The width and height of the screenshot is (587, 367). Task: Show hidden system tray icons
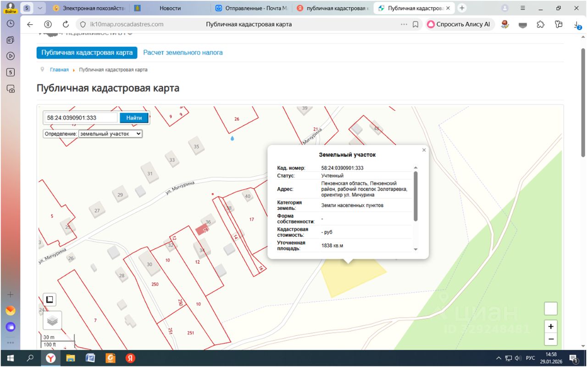point(498,358)
